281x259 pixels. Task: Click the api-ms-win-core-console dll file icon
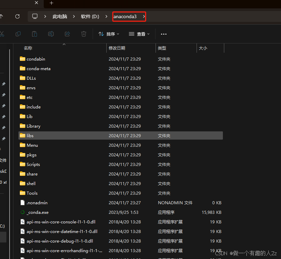point(23,222)
